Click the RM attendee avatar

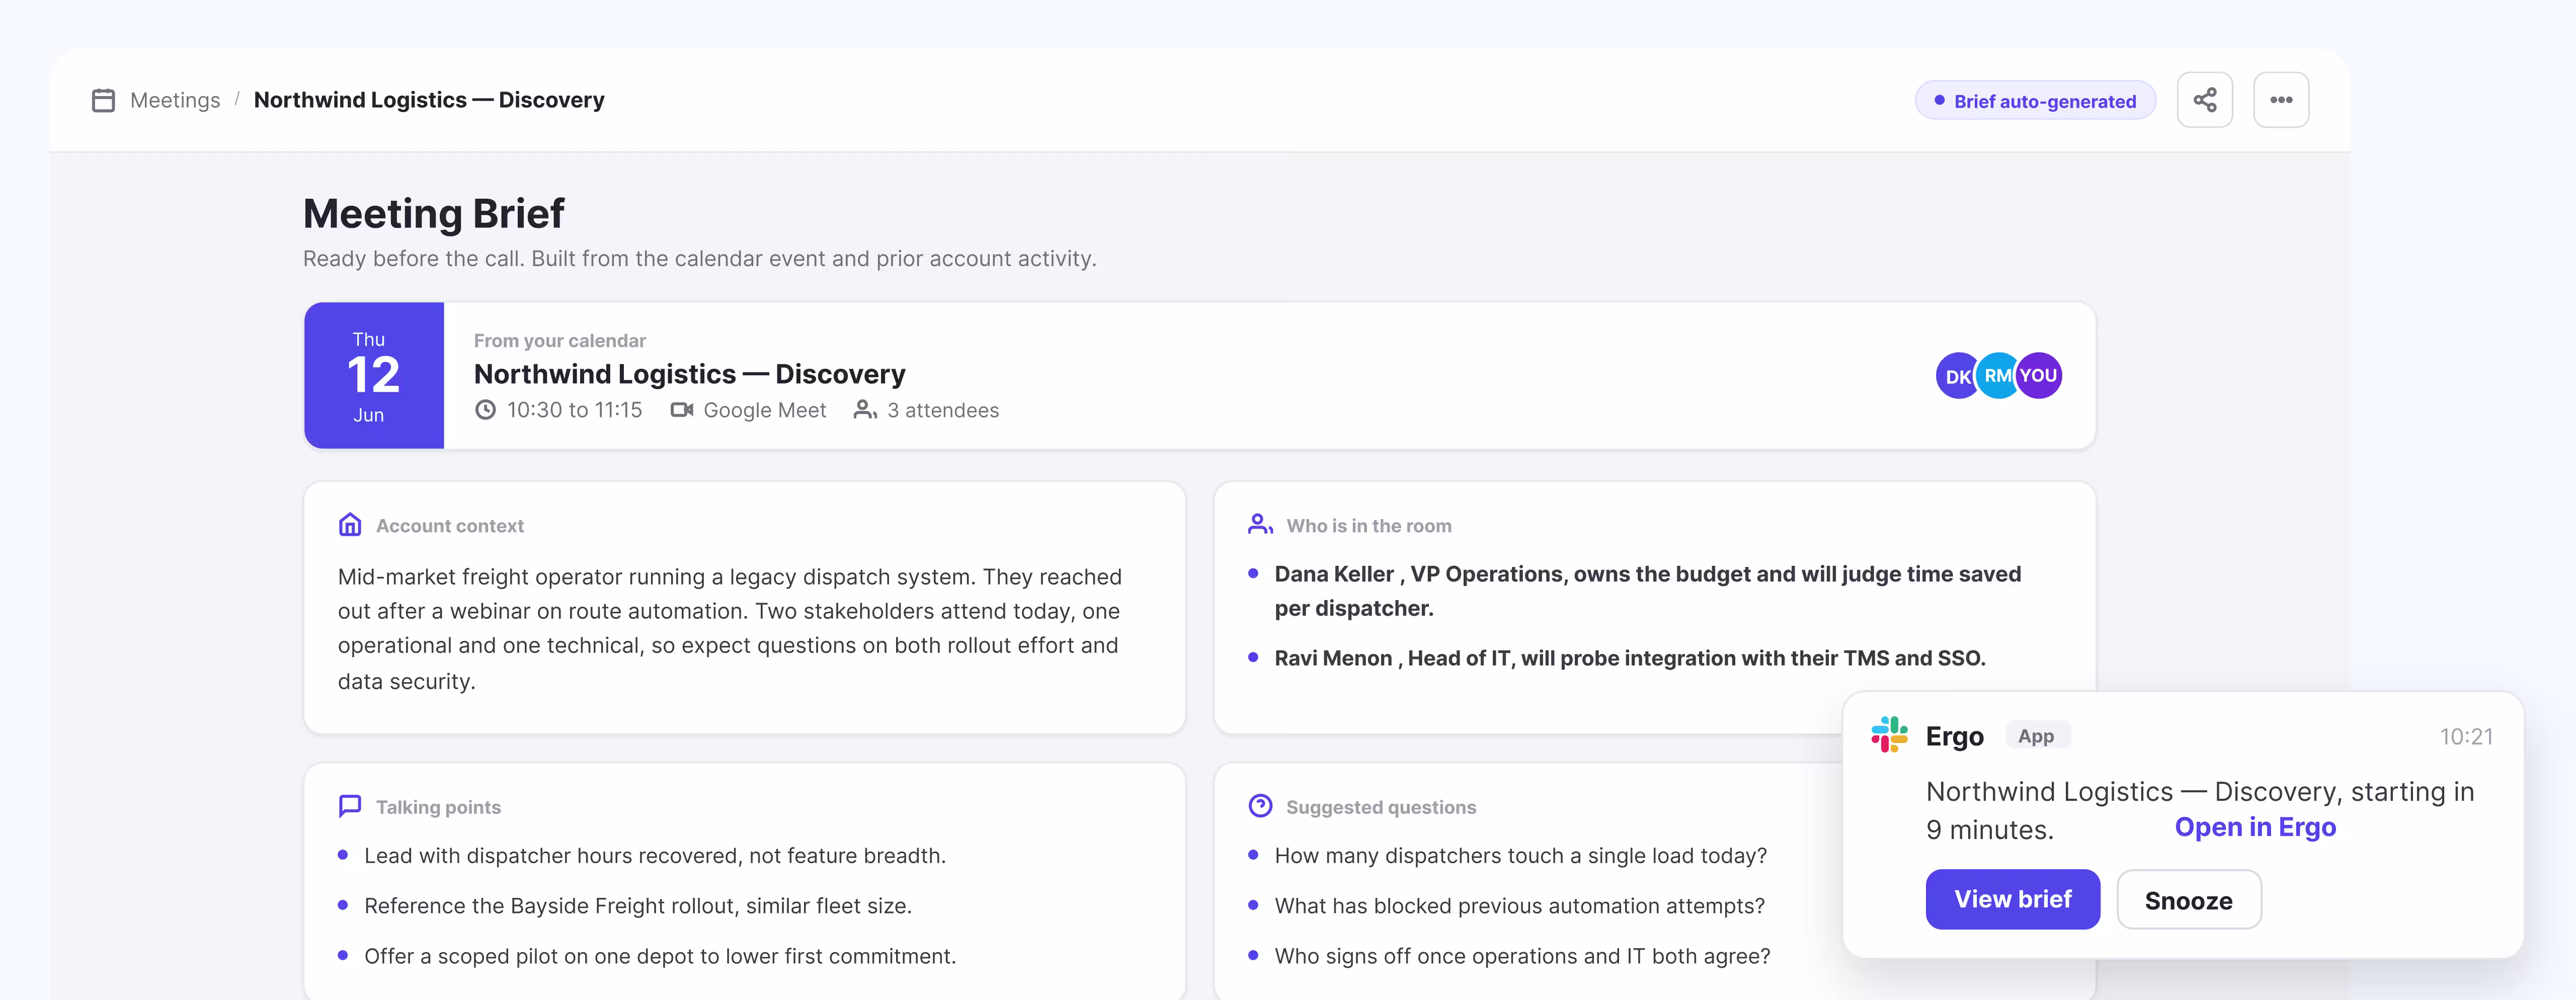coord(1996,376)
